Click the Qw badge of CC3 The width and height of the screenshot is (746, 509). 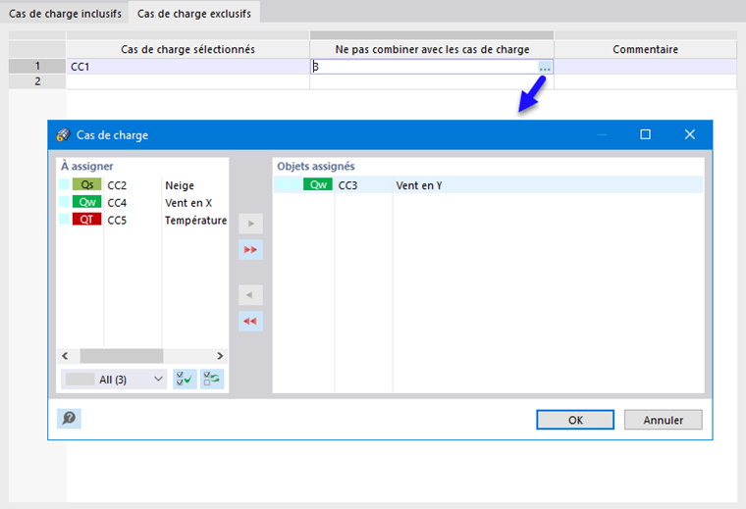(318, 184)
